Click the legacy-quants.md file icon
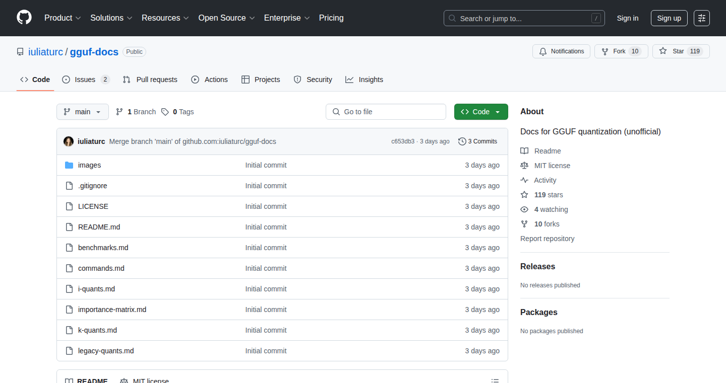Image resolution: width=726 pixels, height=383 pixels. tap(69, 351)
